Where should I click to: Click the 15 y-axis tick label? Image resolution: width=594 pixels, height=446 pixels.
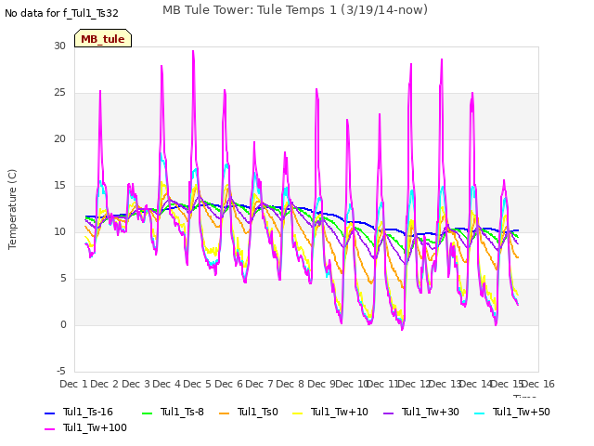[x=59, y=186]
